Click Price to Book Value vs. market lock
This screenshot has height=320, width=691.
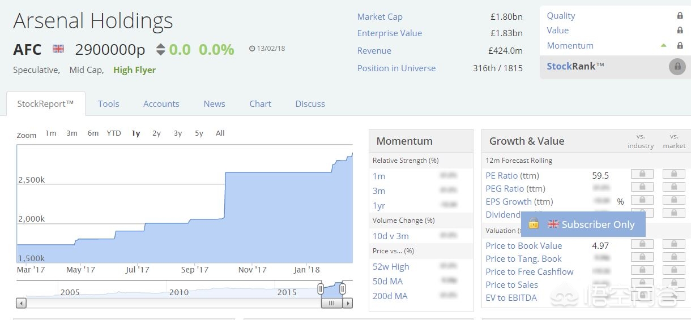click(673, 244)
